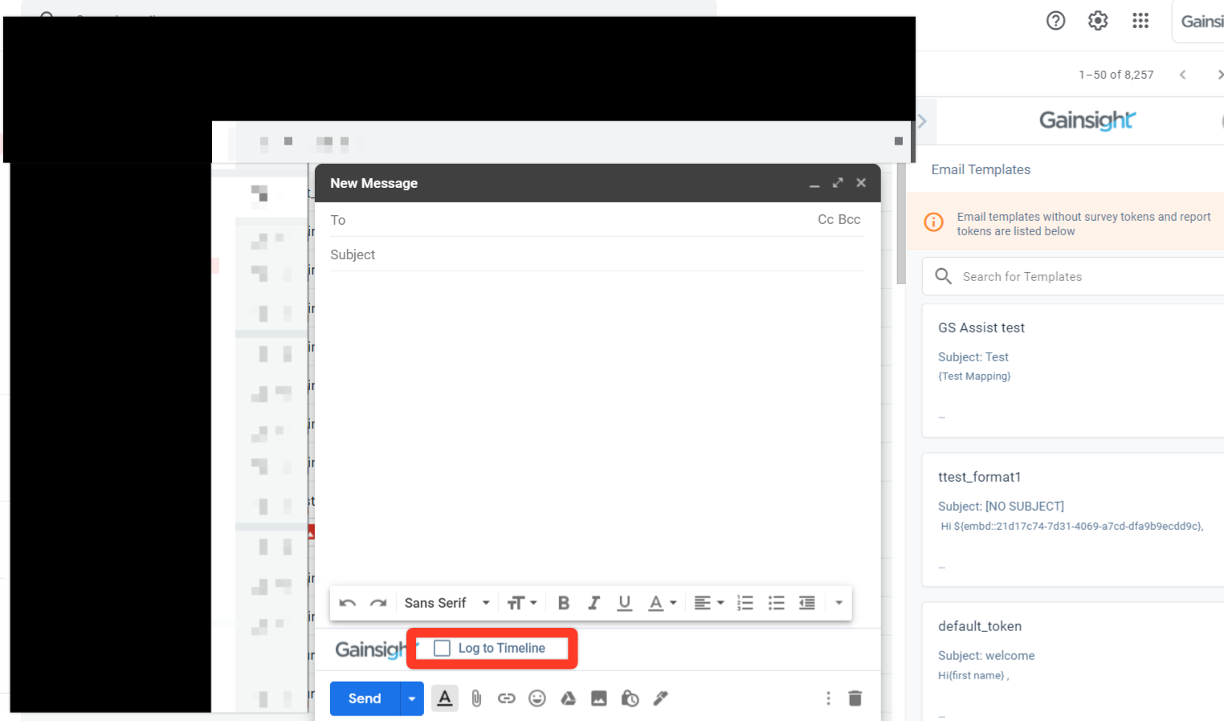Close the New Message window
The width and height of the screenshot is (1224, 721).
[x=861, y=183]
